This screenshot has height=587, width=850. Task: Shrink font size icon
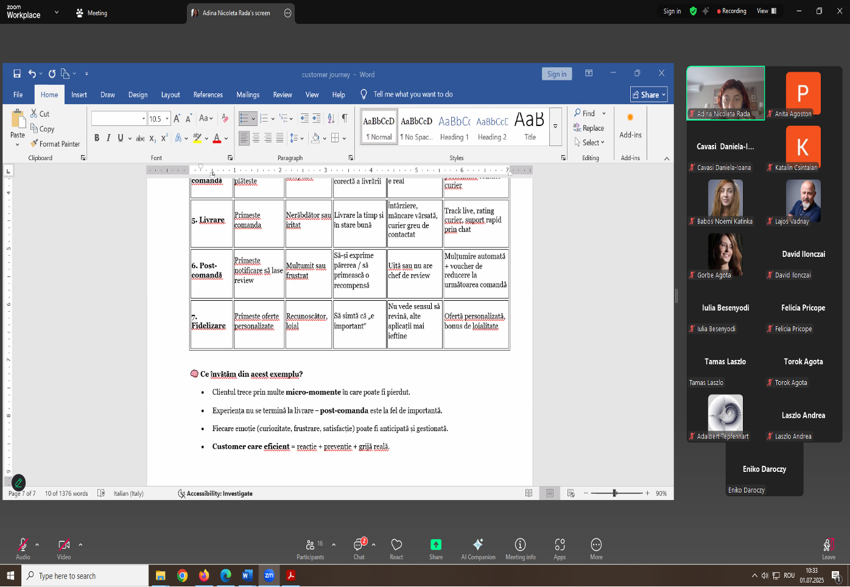[189, 119]
